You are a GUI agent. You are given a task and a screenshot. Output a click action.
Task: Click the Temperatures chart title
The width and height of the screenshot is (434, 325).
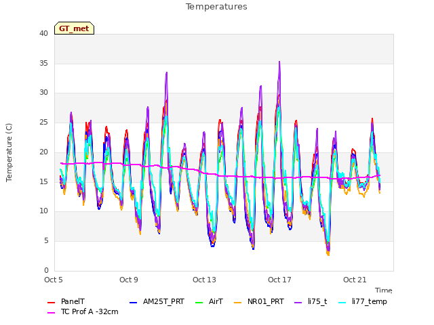pyautogui.click(x=216, y=7)
